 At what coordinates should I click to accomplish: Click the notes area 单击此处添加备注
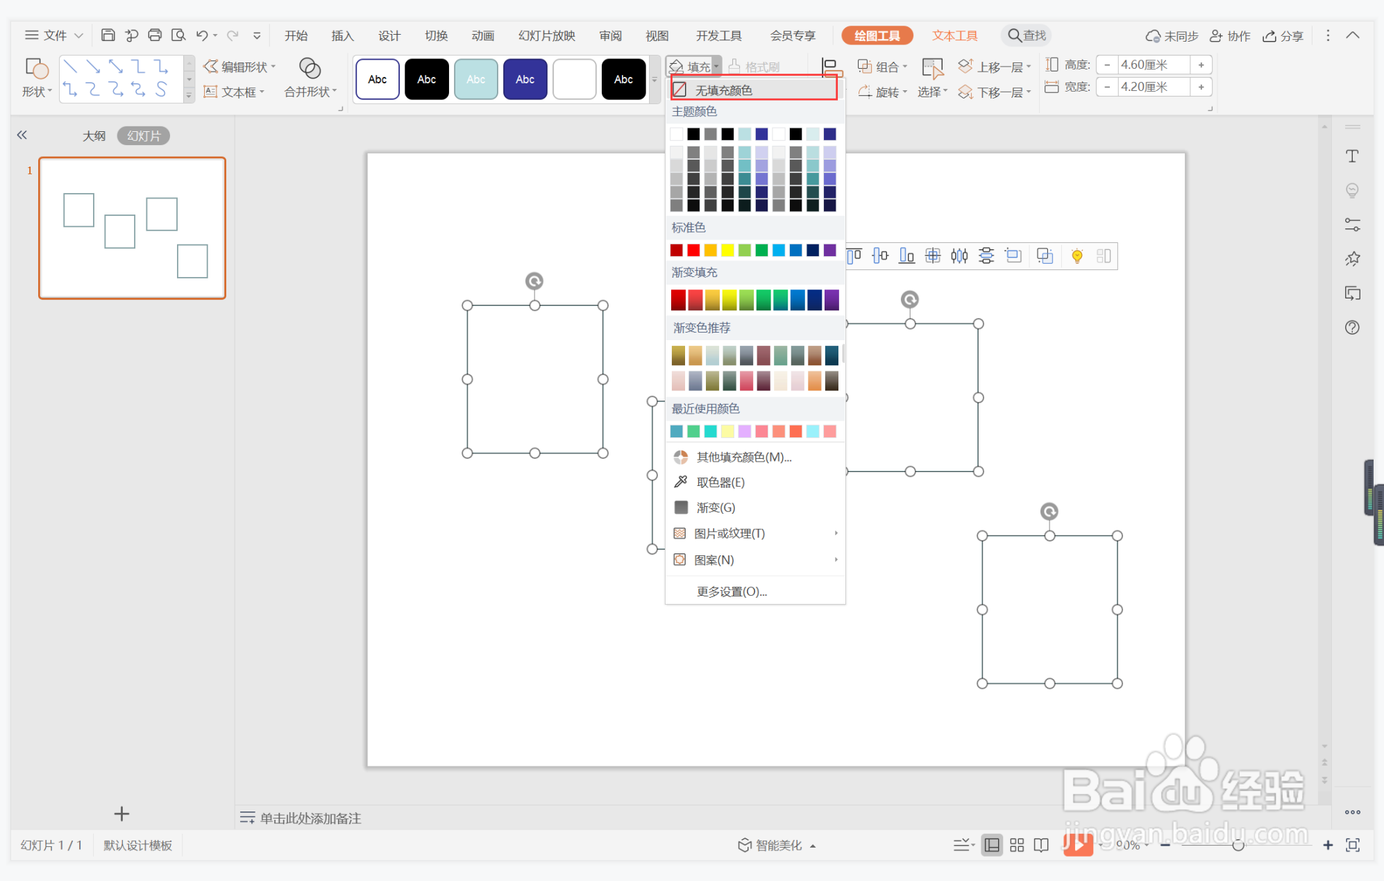click(x=310, y=818)
